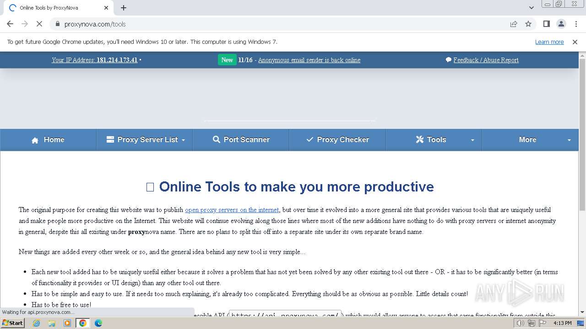
Task: Click the scrollbar up arrow
Action: (x=582, y=55)
